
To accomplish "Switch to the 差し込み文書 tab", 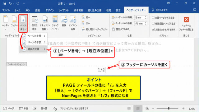I will 95,10.
